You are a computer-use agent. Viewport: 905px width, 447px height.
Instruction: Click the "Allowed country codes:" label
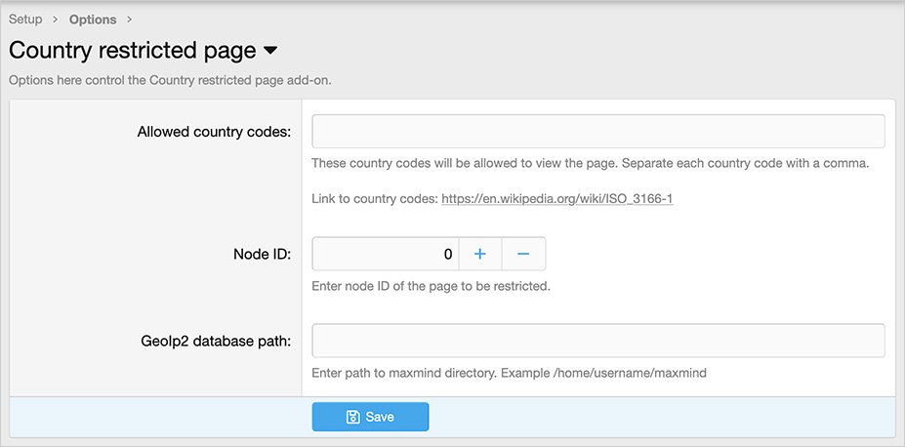214,132
